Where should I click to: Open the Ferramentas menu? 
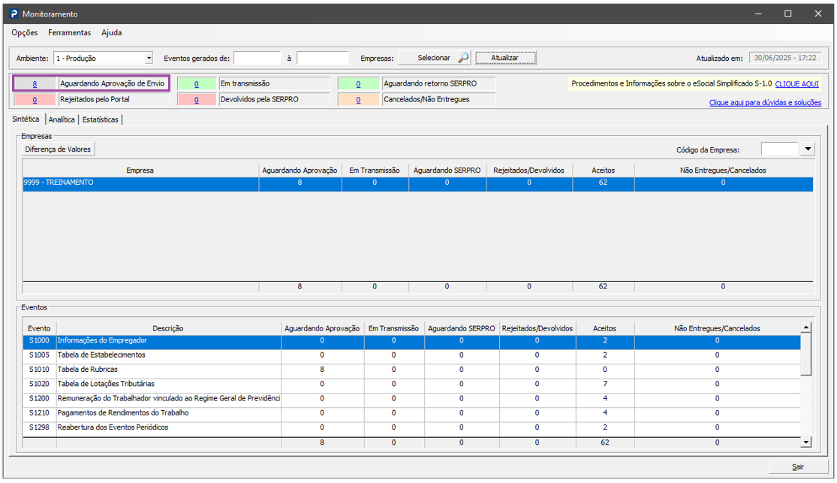69,32
